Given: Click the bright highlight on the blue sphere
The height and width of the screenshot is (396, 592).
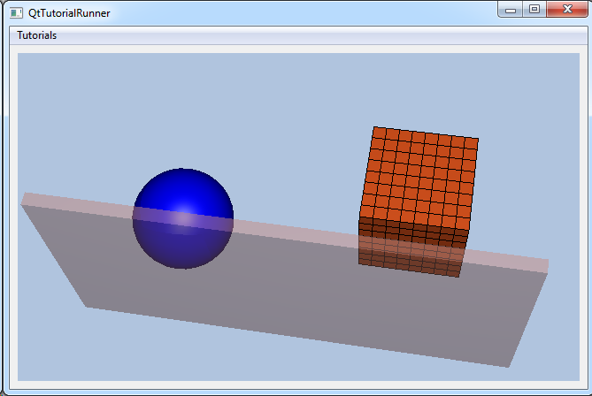Looking at the screenshot, I should (180, 217).
